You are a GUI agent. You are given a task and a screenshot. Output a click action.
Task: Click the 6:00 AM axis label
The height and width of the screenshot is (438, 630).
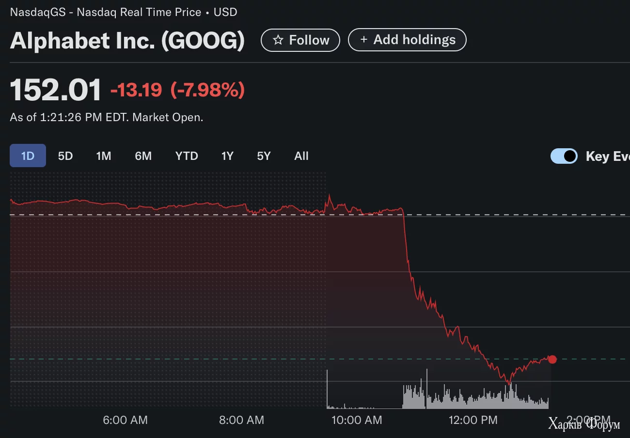point(125,420)
